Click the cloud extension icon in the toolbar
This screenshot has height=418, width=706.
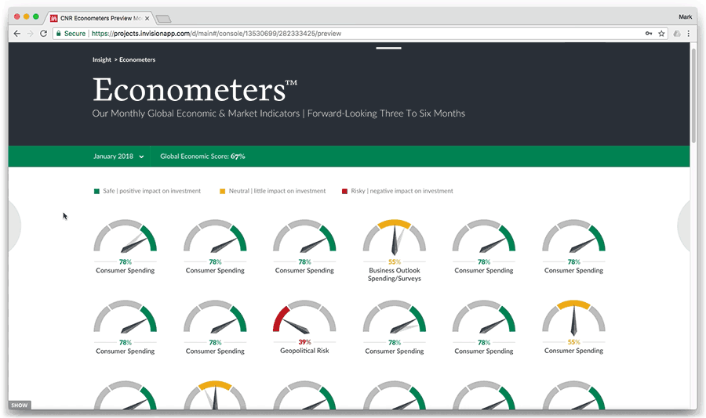click(x=677, y=33)
